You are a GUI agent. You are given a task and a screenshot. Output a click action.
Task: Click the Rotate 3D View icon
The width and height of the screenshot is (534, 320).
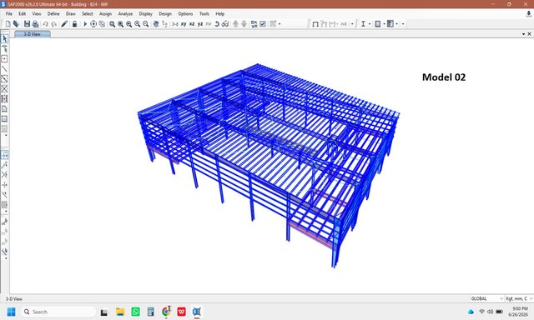(x=217, y=24)
